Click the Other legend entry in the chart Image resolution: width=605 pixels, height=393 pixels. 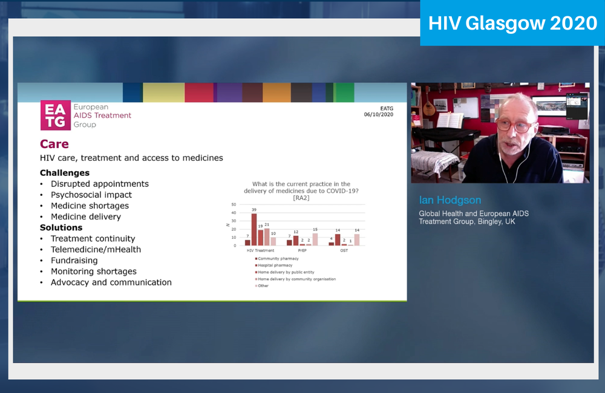tap(263, 285)
